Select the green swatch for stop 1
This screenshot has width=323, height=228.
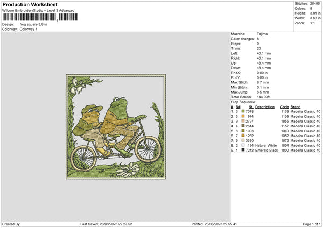click(243, 111)
